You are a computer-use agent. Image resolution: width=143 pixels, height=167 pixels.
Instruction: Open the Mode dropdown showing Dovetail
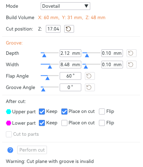pos(65,6)
